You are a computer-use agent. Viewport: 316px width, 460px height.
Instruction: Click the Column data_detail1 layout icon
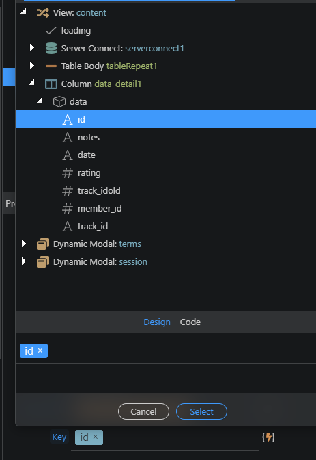51,84
